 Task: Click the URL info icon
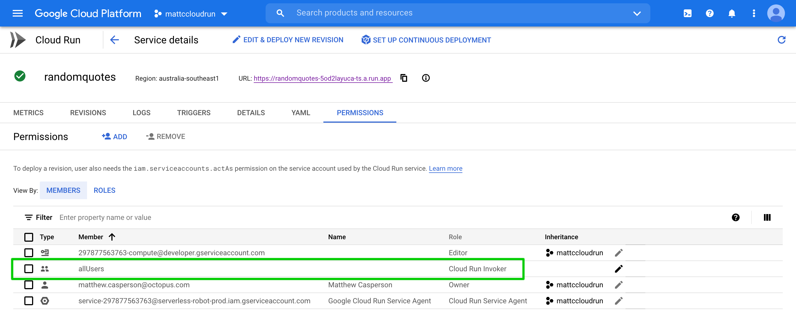(426, 78)
